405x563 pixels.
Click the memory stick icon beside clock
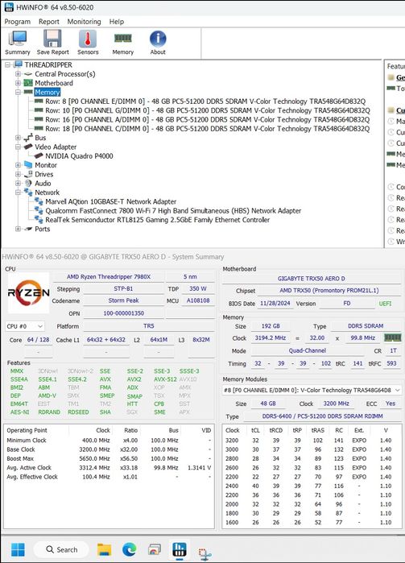tap(392, 337)
